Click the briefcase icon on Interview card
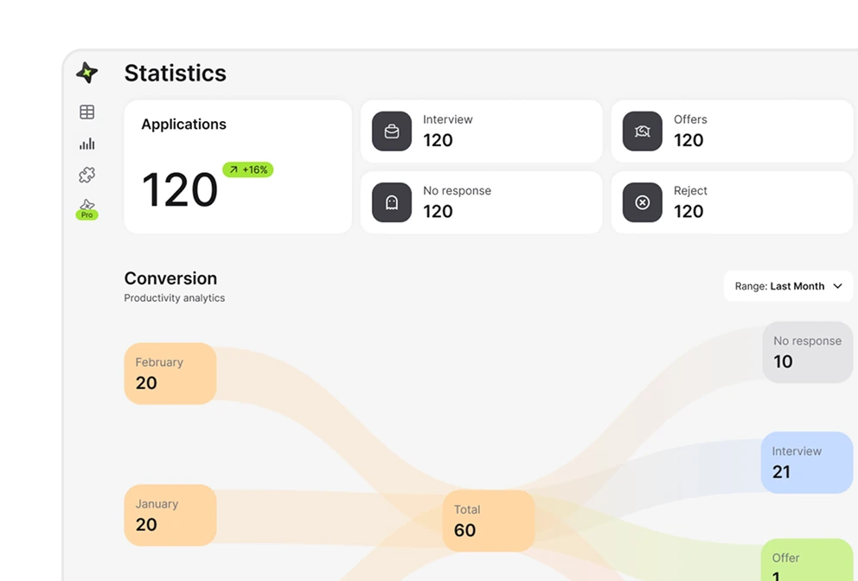Screen dimensions: 858x581 click(x=392, y=131)
